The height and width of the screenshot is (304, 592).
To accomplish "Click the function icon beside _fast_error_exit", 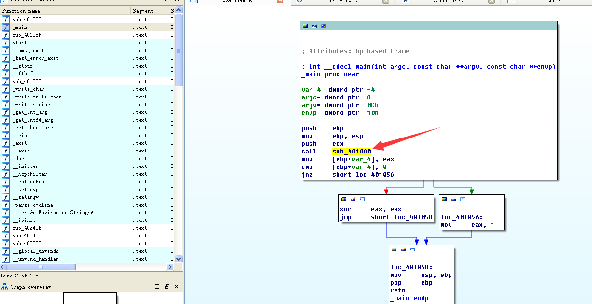I will (x=5, y=58).
